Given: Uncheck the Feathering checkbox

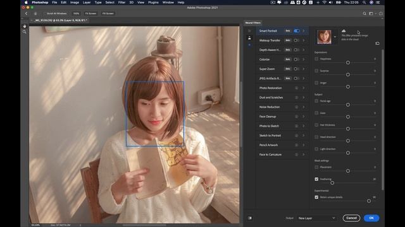Looking at the screenshot, I should coord(316,179).
